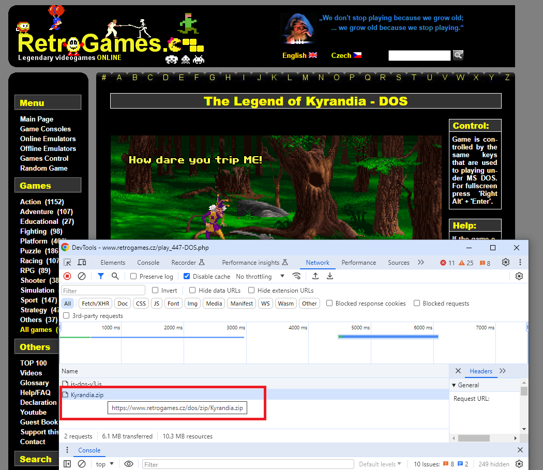
Task: Click the headers pane horizontal scrollbar
Action: point(474,438)
